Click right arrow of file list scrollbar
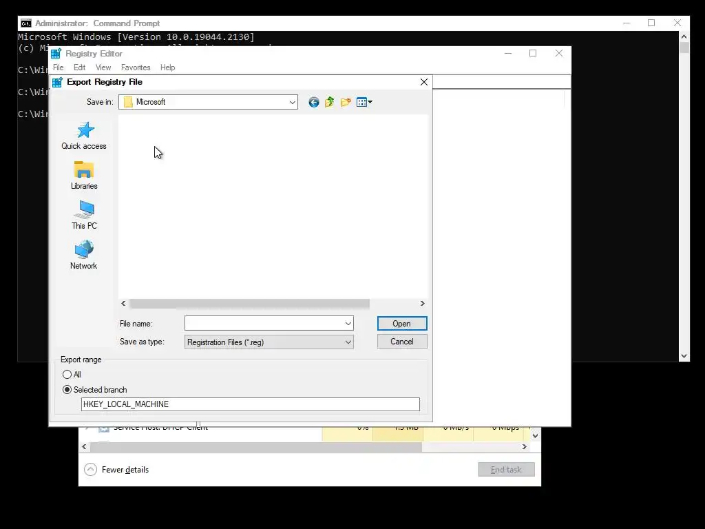Screen dimensions: 705x529 pos(423,304)
